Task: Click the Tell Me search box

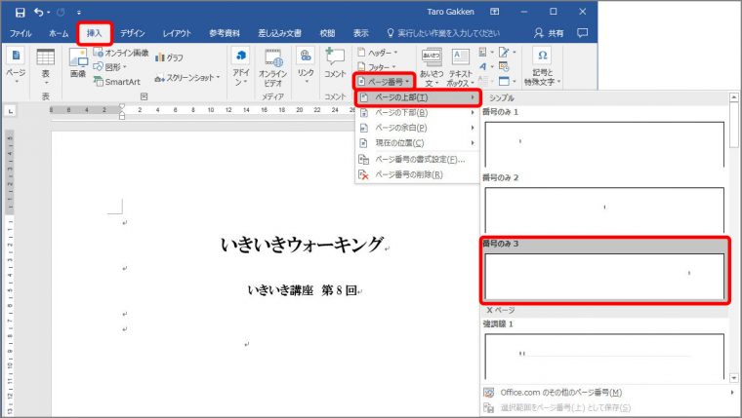Action: 443,33
